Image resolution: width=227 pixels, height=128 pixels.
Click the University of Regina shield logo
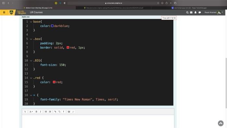point(11,12)
